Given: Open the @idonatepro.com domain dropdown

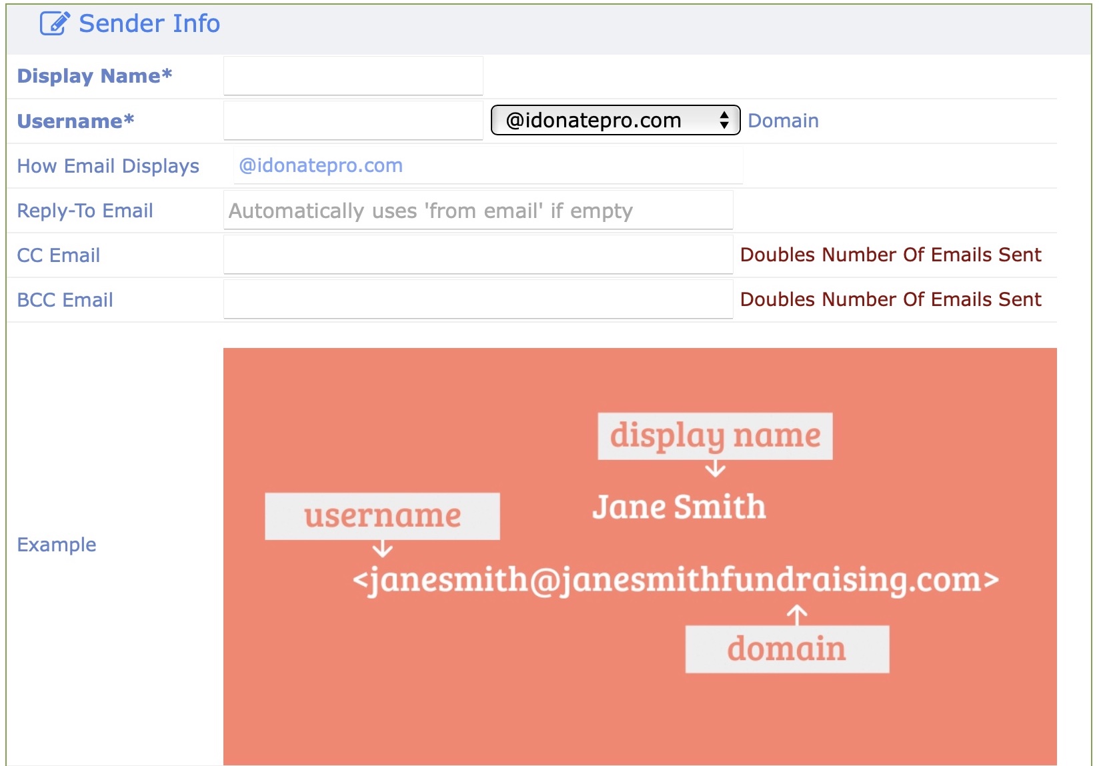Looking at the screenshot, I should pos(616,121).
